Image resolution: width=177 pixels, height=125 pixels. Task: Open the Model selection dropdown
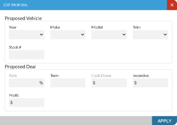pyautogui.click(x=109, y=35)
